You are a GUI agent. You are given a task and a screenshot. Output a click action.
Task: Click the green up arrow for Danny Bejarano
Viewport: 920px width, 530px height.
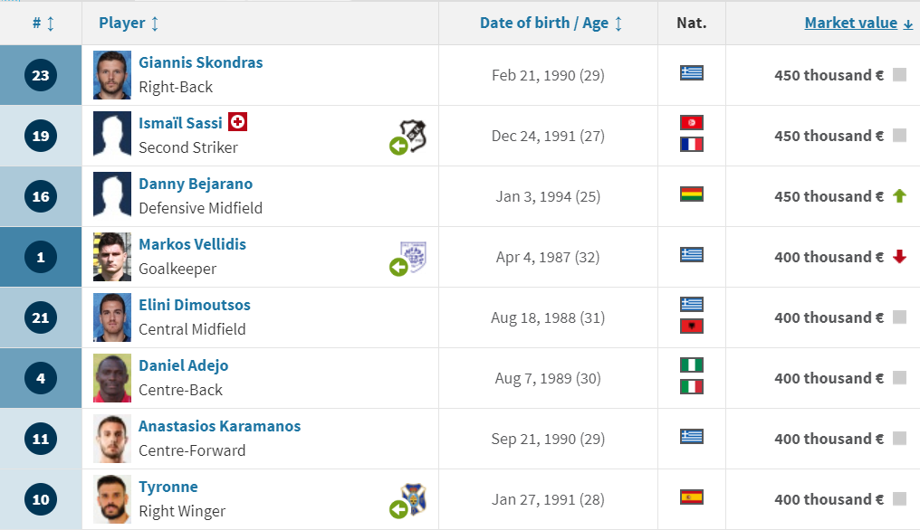click(x=899, y=196)
